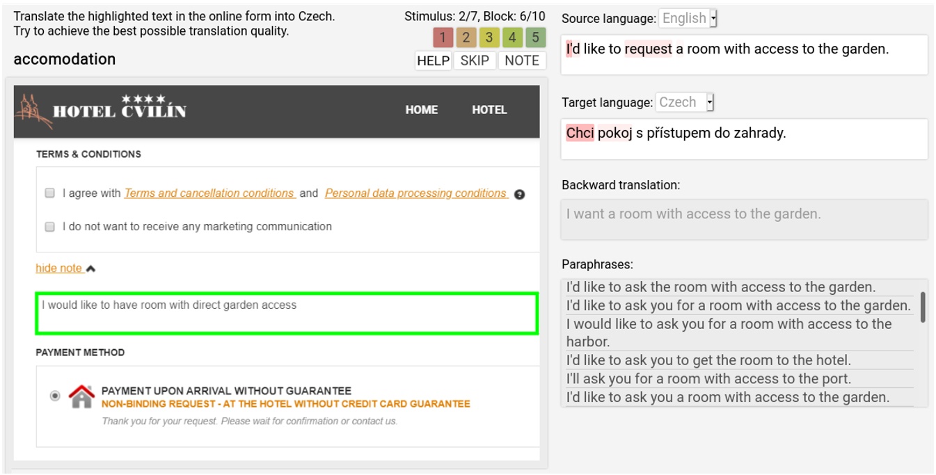936x475 pixels.
Task: Check the no marketing communication checkbox
Action: 50,227
